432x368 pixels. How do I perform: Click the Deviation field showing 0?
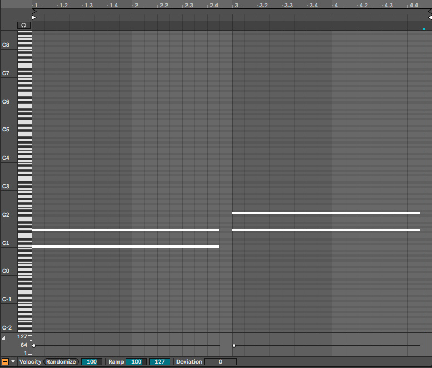tap(220, 362)
